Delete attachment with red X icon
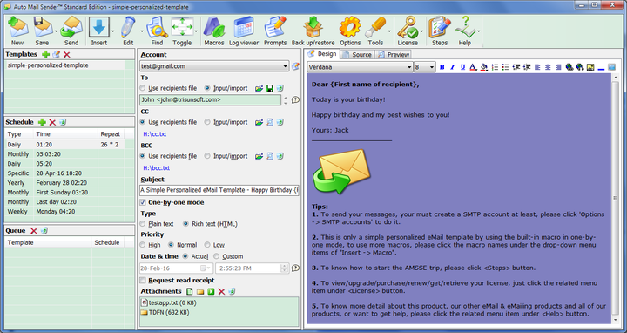Screen dimensions: 627x333 click(x=221, y=291)
